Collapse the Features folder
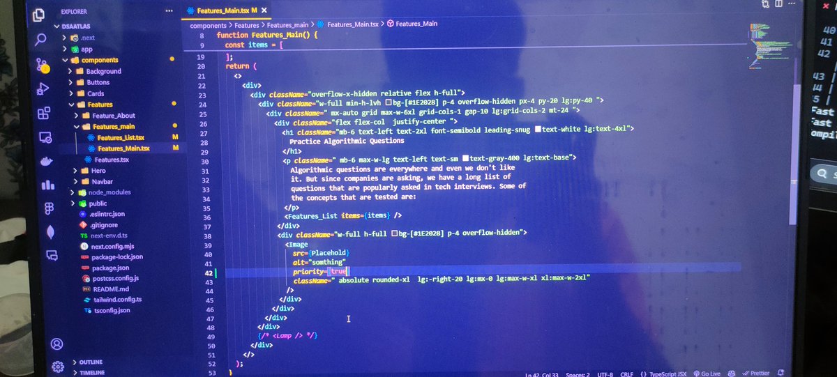Image resolution: width=837 pixels, height=377 pixels. click(x=72, y=105)
